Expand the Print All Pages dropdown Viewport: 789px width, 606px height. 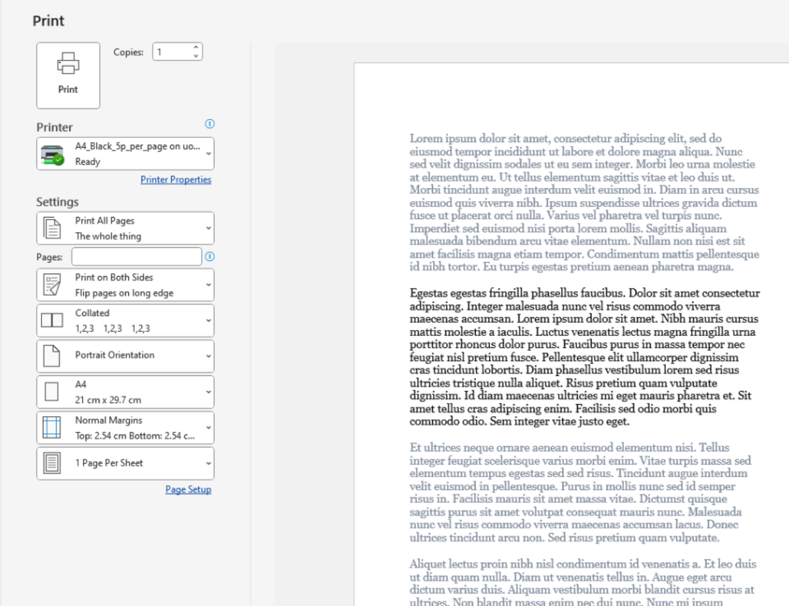tap(209, 229)
